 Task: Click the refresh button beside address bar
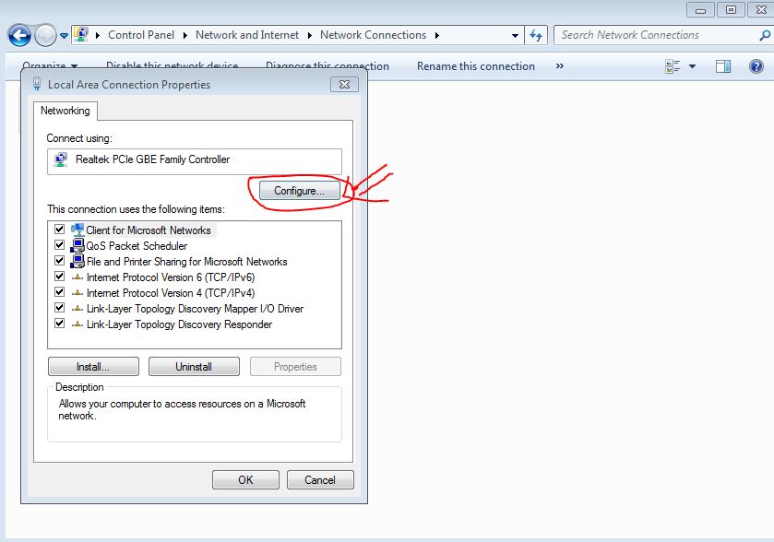click(x=536, y=35)
